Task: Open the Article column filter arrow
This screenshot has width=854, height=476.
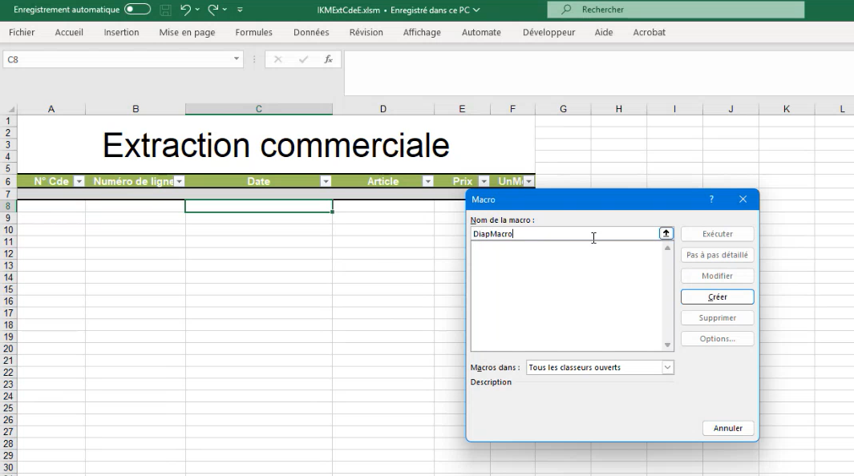Action: (x=428, y=182)
